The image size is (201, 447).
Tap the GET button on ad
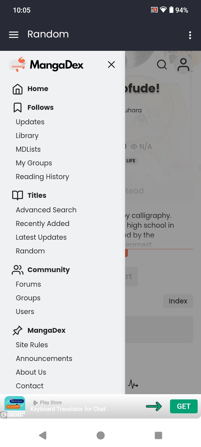click(183, 406)
